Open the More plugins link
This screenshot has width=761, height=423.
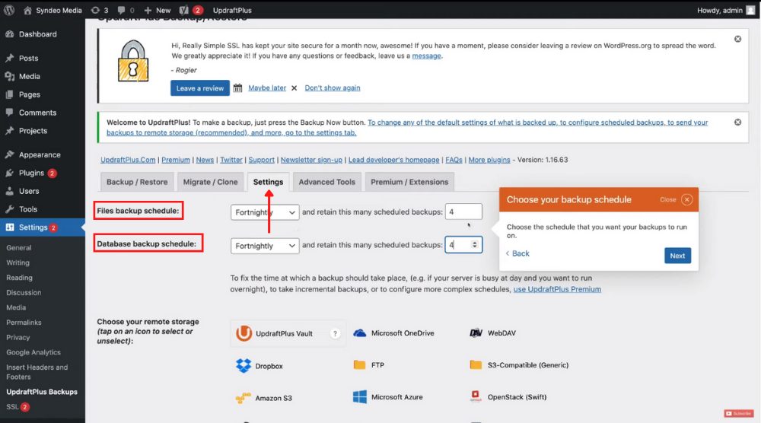(x=489, y=160)
